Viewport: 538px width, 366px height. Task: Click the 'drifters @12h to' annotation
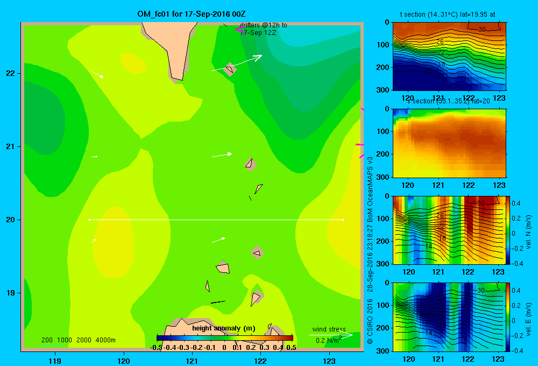point(264,25)
